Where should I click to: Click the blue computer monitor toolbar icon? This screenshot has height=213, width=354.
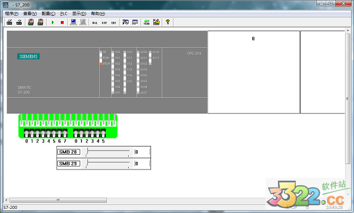[x=73, y=22]
